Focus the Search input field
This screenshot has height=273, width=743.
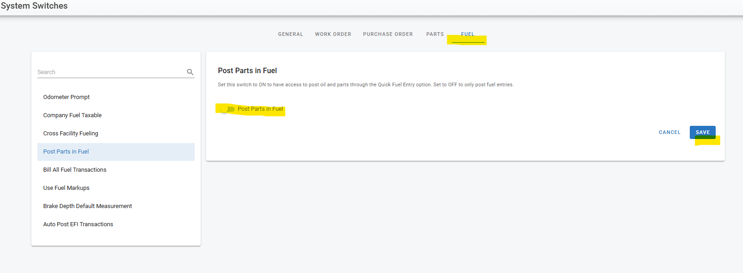click(x=110, y=72)
